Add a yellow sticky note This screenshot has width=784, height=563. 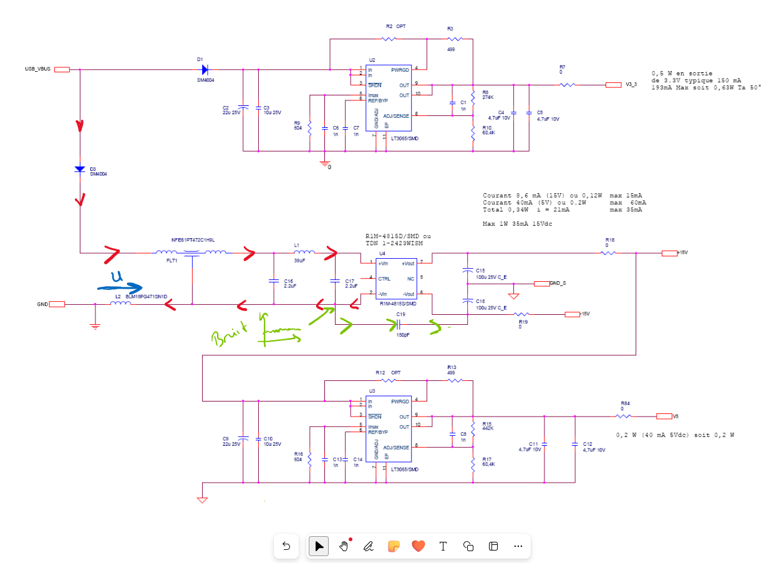[x=394, y=546]
